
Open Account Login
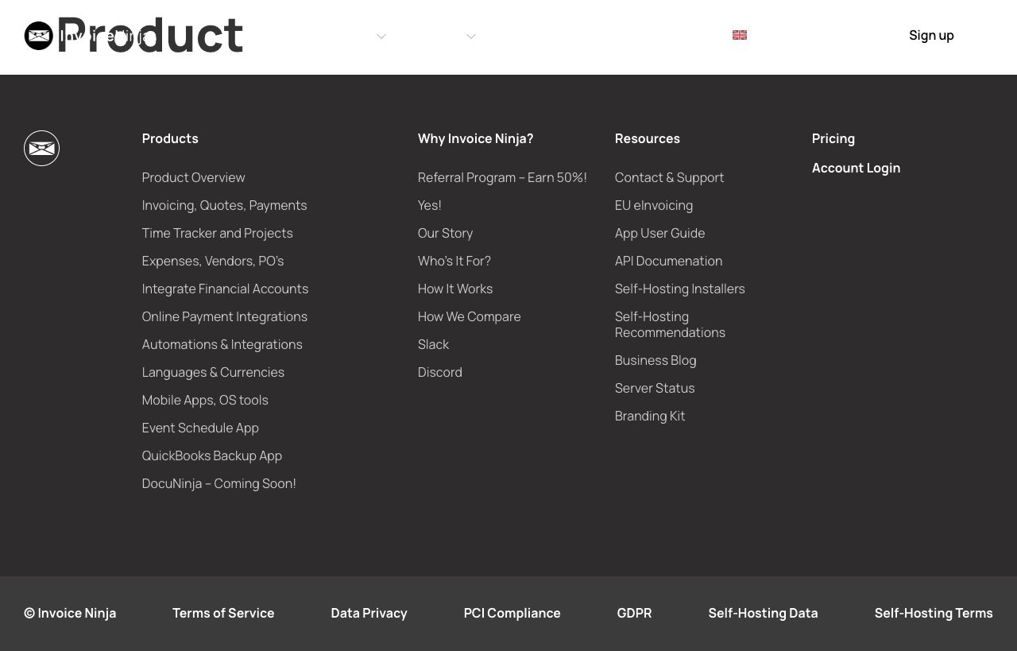click(856, 168)
